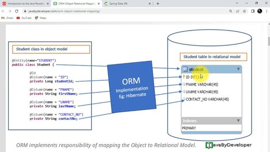This screenshot has height=152, width=270.
Task: Open the Maps bookmark
Action: tap(40, 18)
